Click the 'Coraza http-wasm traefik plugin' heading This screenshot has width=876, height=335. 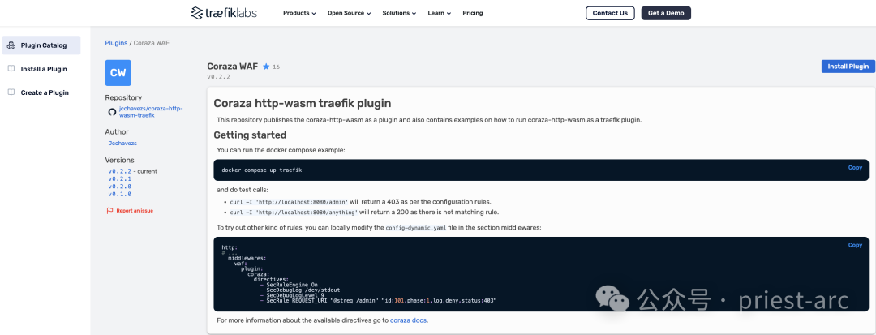[303, 103]
